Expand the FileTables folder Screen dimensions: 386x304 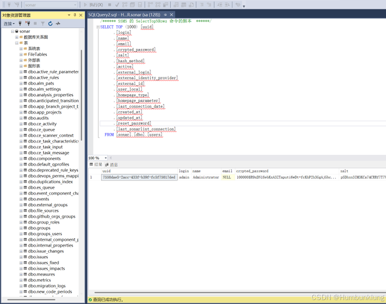tap(21, 54)
